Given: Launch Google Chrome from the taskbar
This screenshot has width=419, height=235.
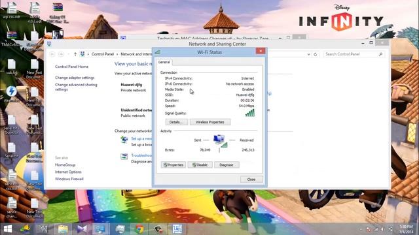Looking at the screenshot, I should pos(139,229).
